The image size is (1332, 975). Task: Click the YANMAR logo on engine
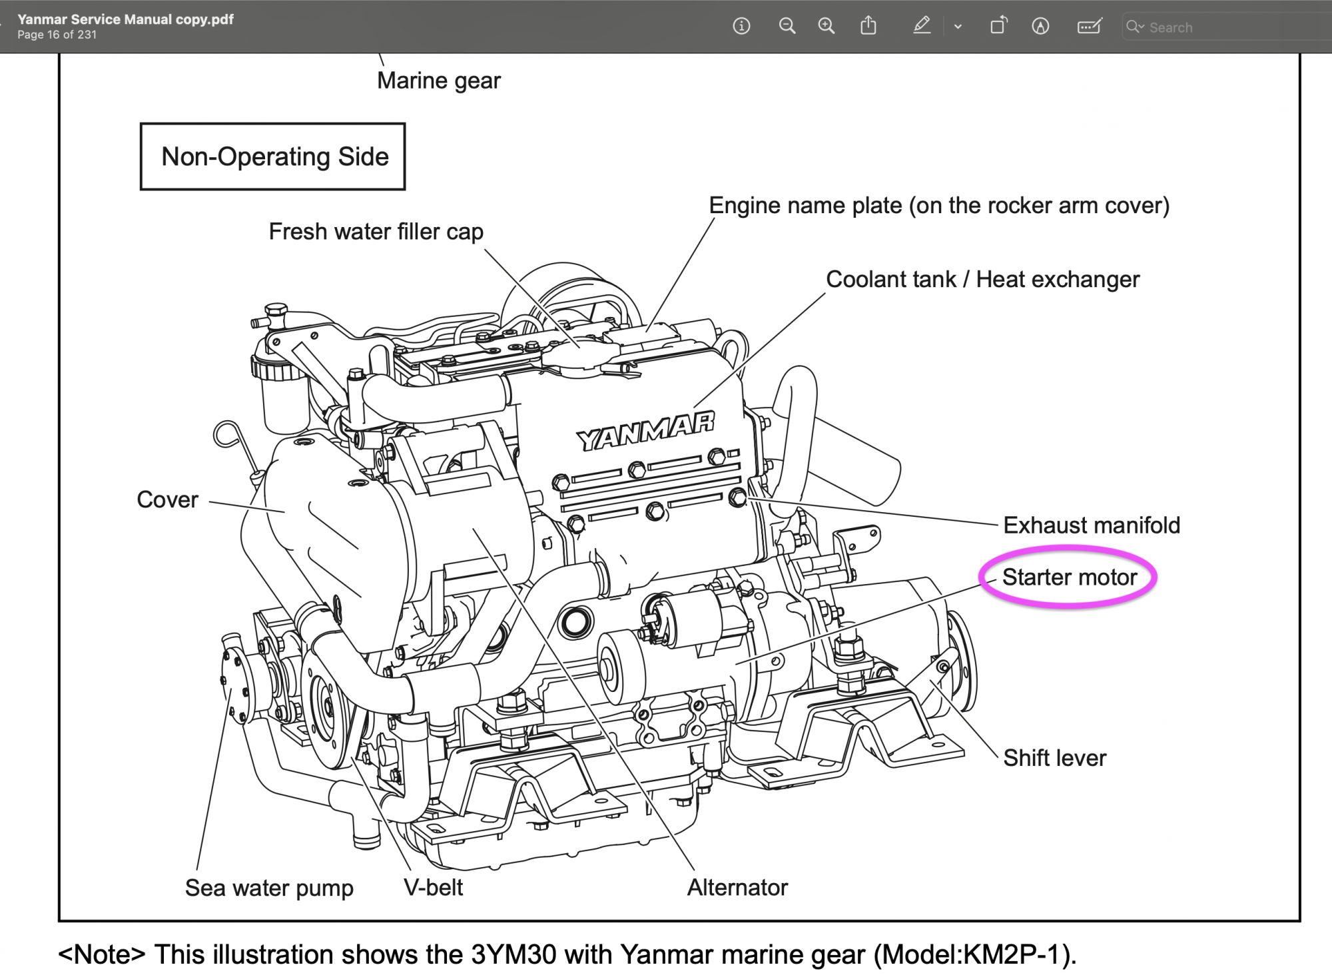(x=645, y=432)
